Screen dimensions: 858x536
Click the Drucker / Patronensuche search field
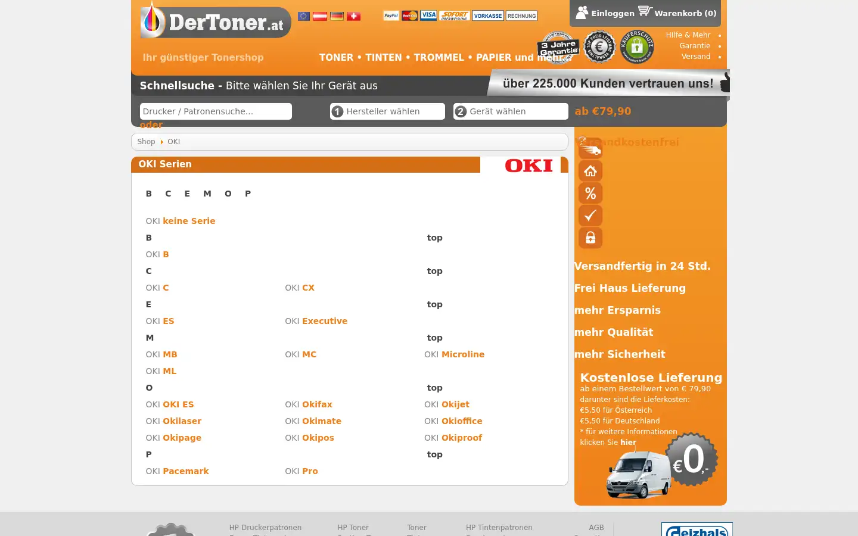point(216,111)
